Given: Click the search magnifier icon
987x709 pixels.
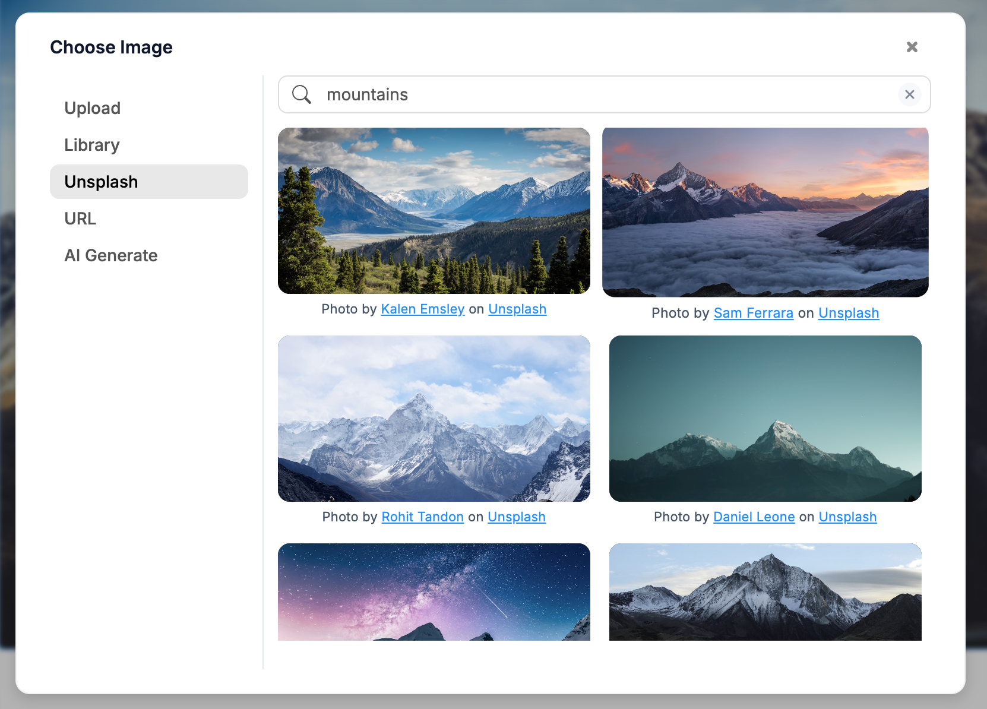Looking at the screenshot, I should pyautogui.click(x=302, y=94).
